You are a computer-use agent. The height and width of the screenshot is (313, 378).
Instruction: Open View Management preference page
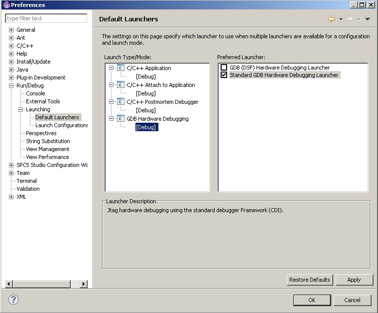point(47,149)
